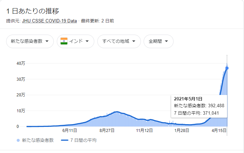Click the arrow beside インド
This screenshot has width=244, height=153.
pyautogui.click(x=87, y=41)
